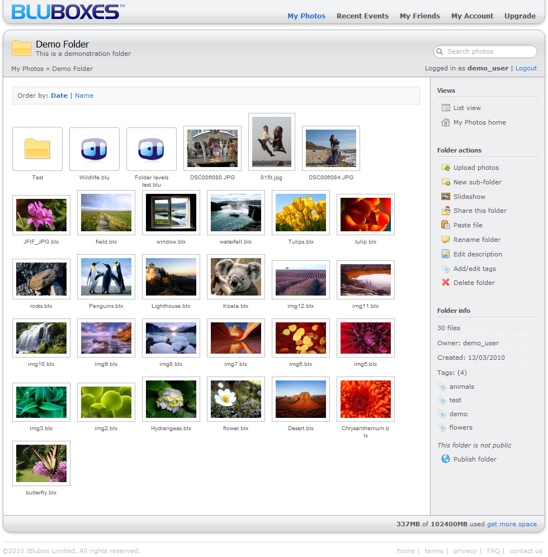This screenshot has width=548, height=557.
Task: Open the rocks.blx thumbnail
Action: click(x=41, y=279)
